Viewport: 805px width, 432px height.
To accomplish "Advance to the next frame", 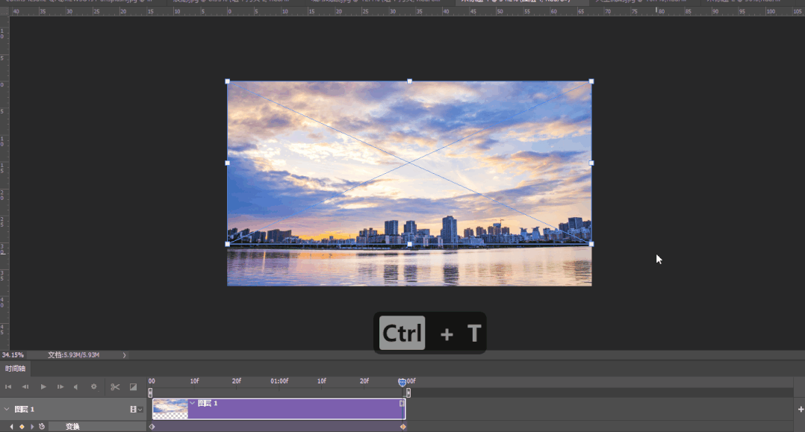I will pos(60,386).
